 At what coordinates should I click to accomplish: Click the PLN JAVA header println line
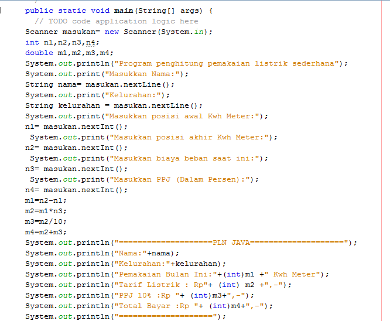(191, 243)
